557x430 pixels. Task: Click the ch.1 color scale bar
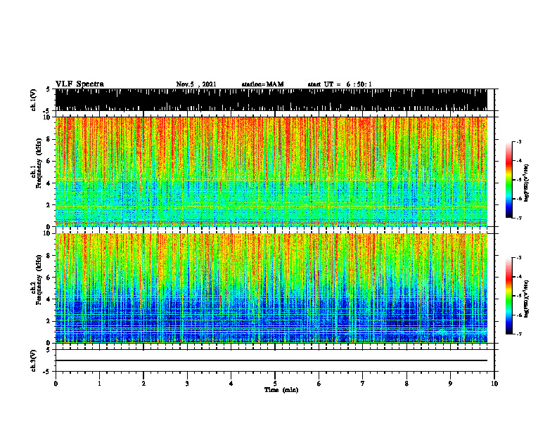508,180
